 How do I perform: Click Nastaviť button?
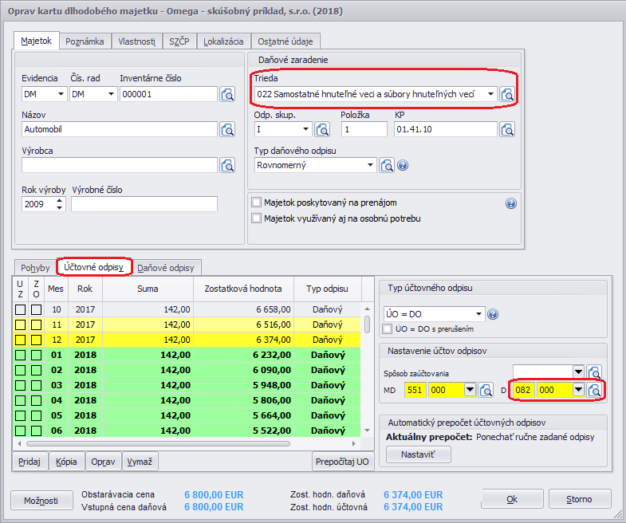[x=418, y=454]
